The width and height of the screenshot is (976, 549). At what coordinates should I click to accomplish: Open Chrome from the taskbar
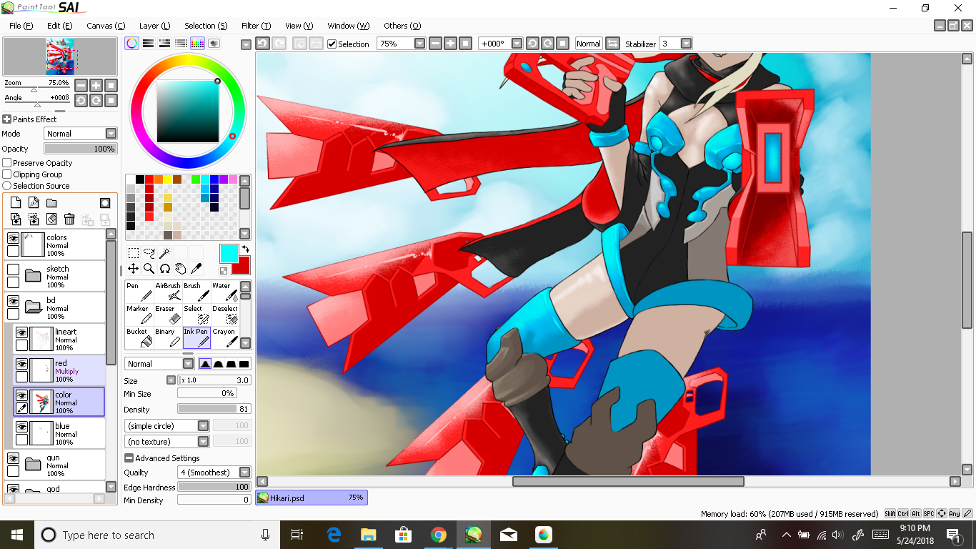439,535
